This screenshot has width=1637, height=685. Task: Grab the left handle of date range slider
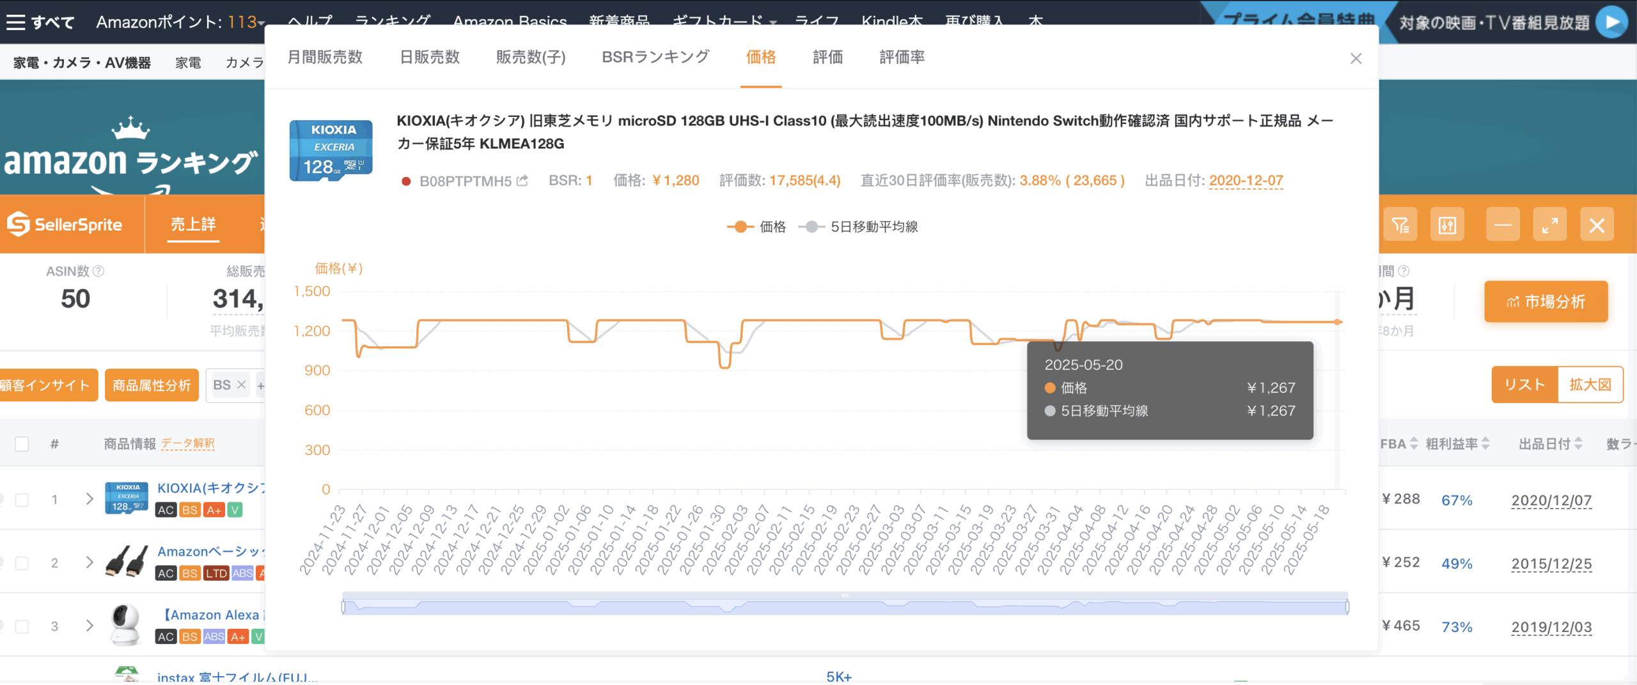[343, 606]
